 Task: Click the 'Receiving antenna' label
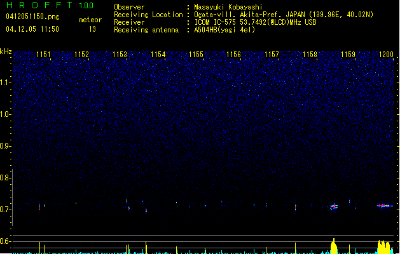tap(146, 30)
